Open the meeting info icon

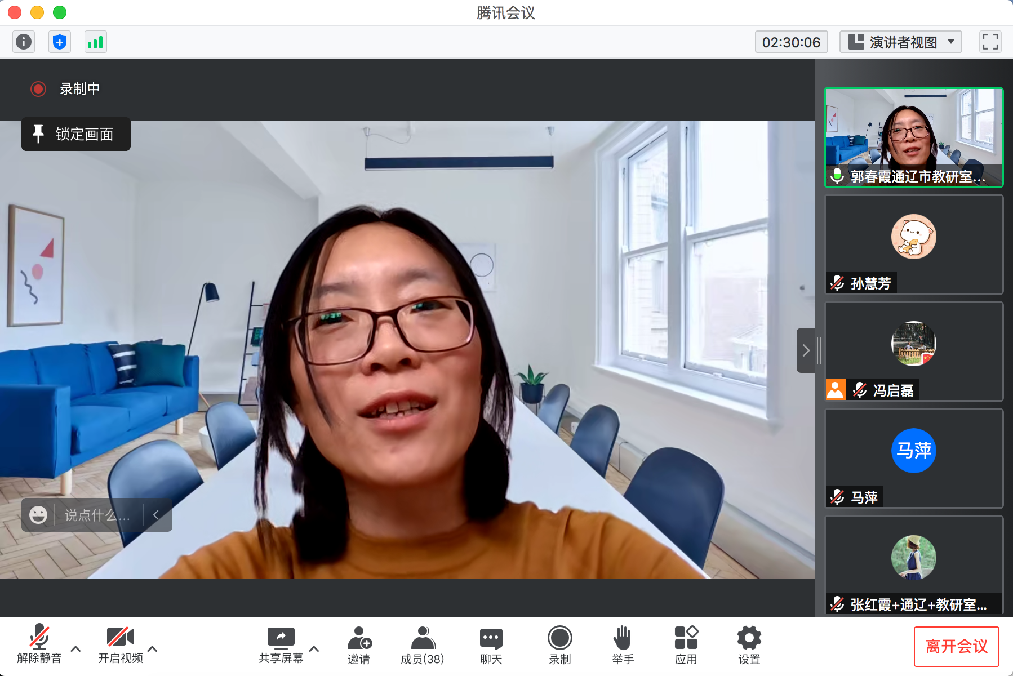click(x=24, y=42)
